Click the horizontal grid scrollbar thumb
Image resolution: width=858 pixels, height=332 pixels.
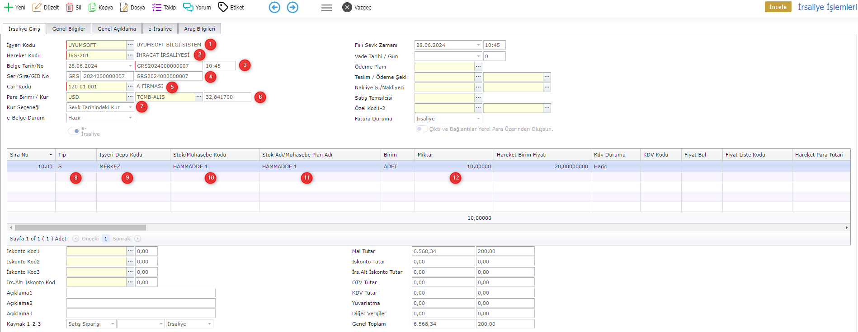(80, 228)
